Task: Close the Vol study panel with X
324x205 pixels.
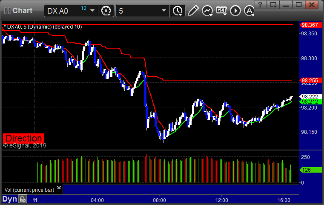Action: pos(59,188)
